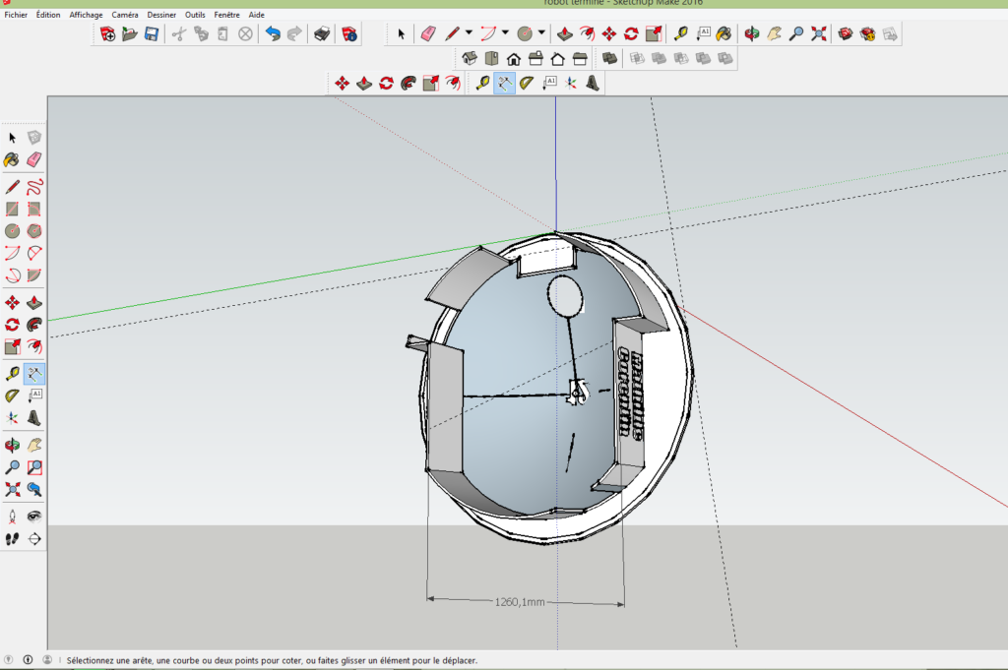1008x670 pixels.
Task: Select Follow Me tool in left palette
Action: tap(34, 325)
